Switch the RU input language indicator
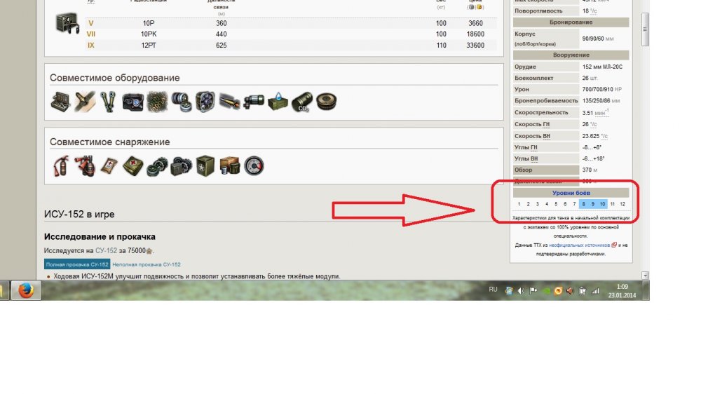The image size is (701, 394). [x=493, y=290]
